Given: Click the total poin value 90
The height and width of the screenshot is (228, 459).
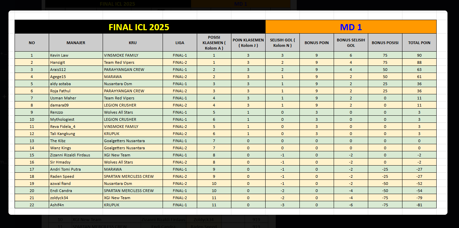Looking at the screenshot, I should pos(419,55).
